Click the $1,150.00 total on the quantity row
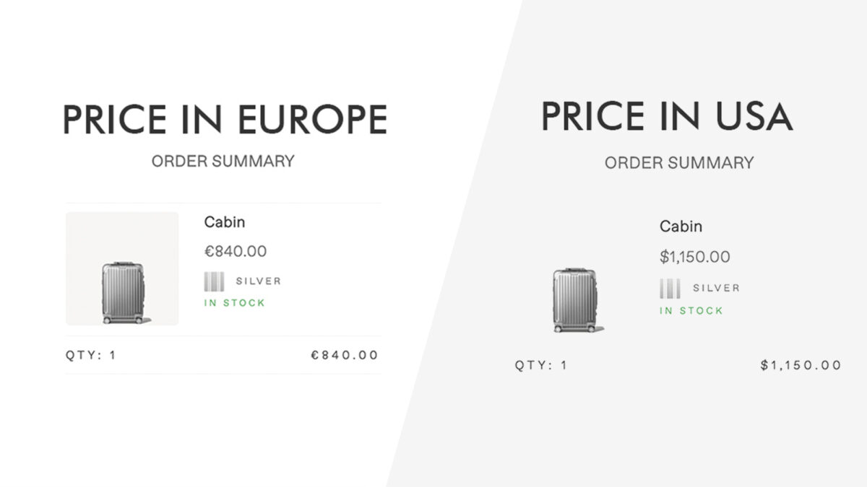 click(801, 365)
